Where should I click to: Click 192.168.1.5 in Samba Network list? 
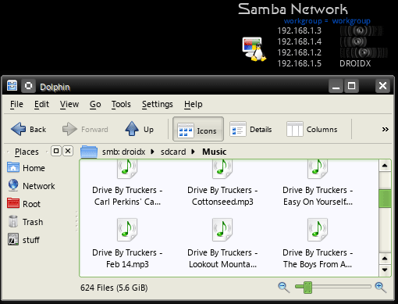pyautogui.click(x=299, y=63)
